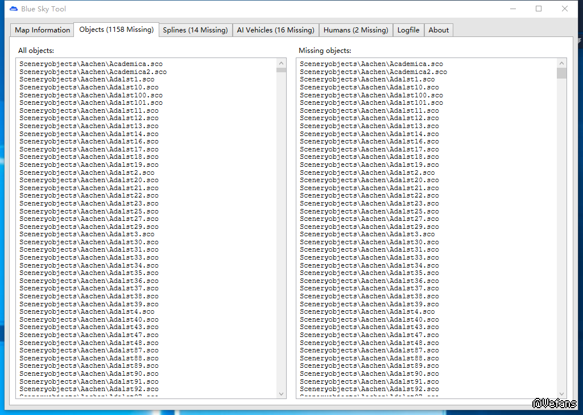Screen dimensions: 583x415
Task: Open the Humans (2 Missing) tab
Action: (355, 30)
